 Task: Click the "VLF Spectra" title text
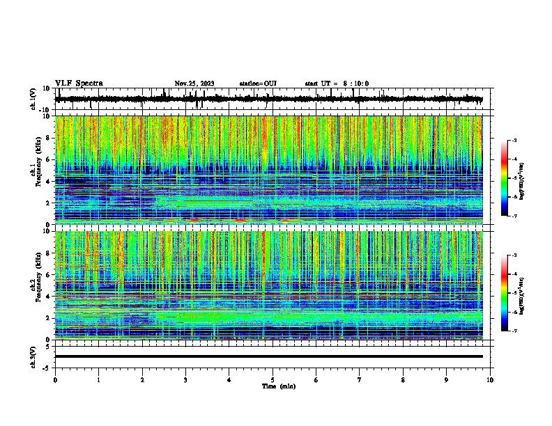[79, 84]
